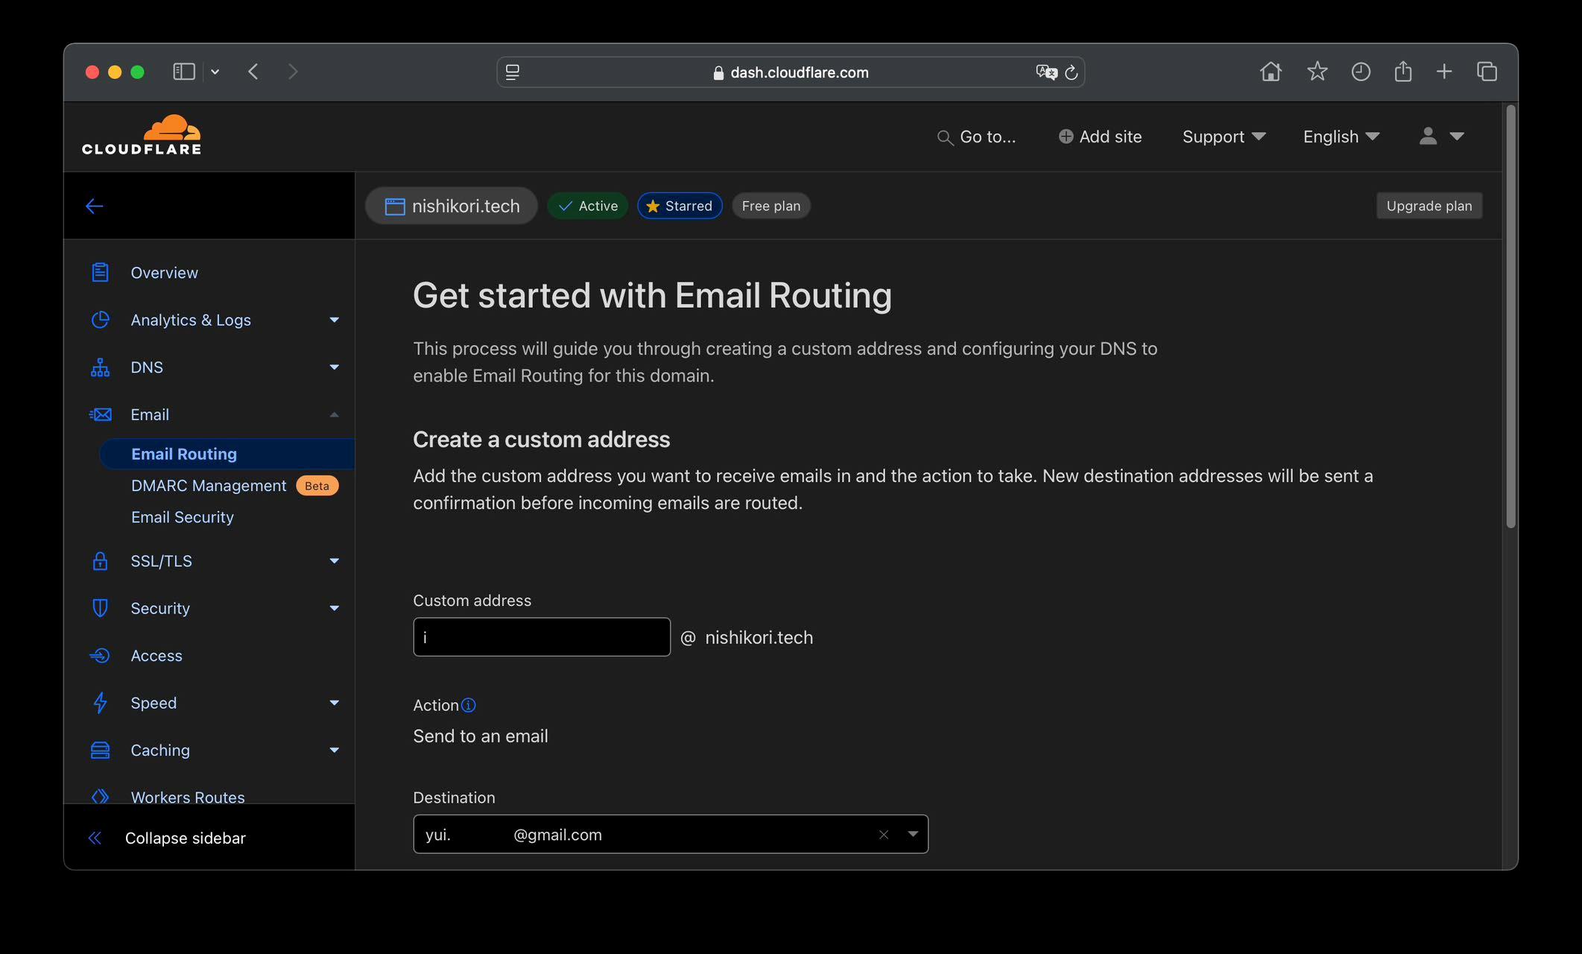The width and height of the screenshot is (1582, 954).
Task: Toggle the Safari sidebar button
Action: 184,72
